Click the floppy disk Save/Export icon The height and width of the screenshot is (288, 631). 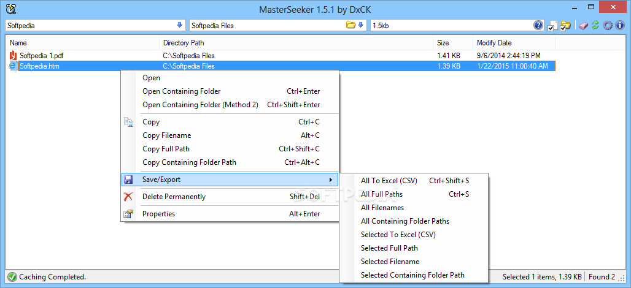128,180
